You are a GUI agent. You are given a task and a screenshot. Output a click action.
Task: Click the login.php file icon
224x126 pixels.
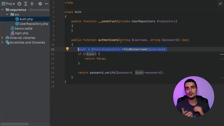[12, 33]
